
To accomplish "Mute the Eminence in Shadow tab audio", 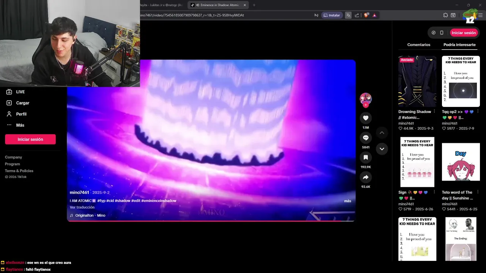I will [x=198, y=5].
